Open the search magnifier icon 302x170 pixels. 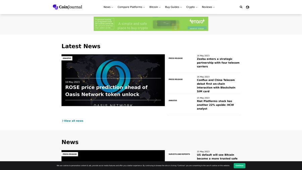click(x=241, y=7)
